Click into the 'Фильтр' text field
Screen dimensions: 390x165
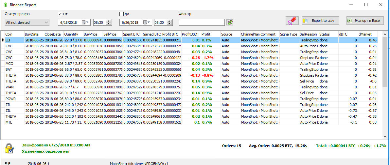click(x=202, y=22)
